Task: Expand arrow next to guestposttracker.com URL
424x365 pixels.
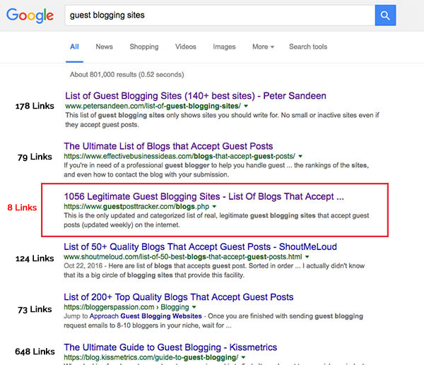Action: click(x=214, y=207)
